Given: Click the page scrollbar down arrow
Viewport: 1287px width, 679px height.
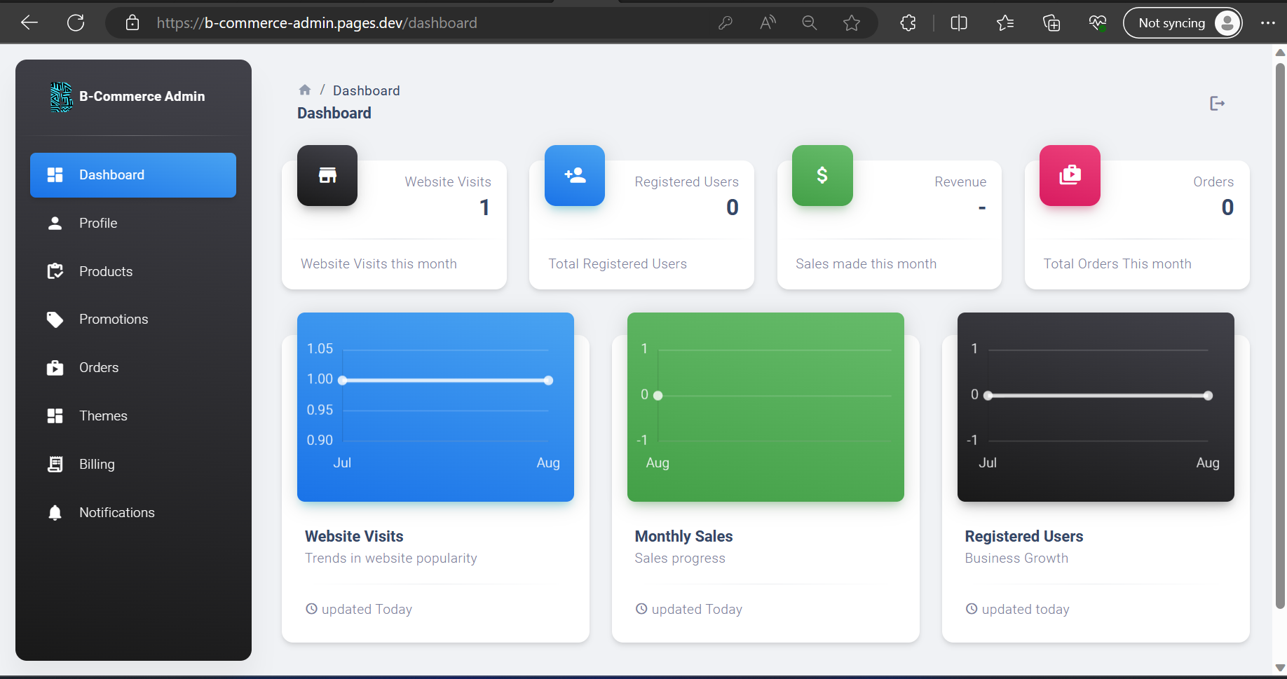Looking at the screenshot, I should [1279, 668].
